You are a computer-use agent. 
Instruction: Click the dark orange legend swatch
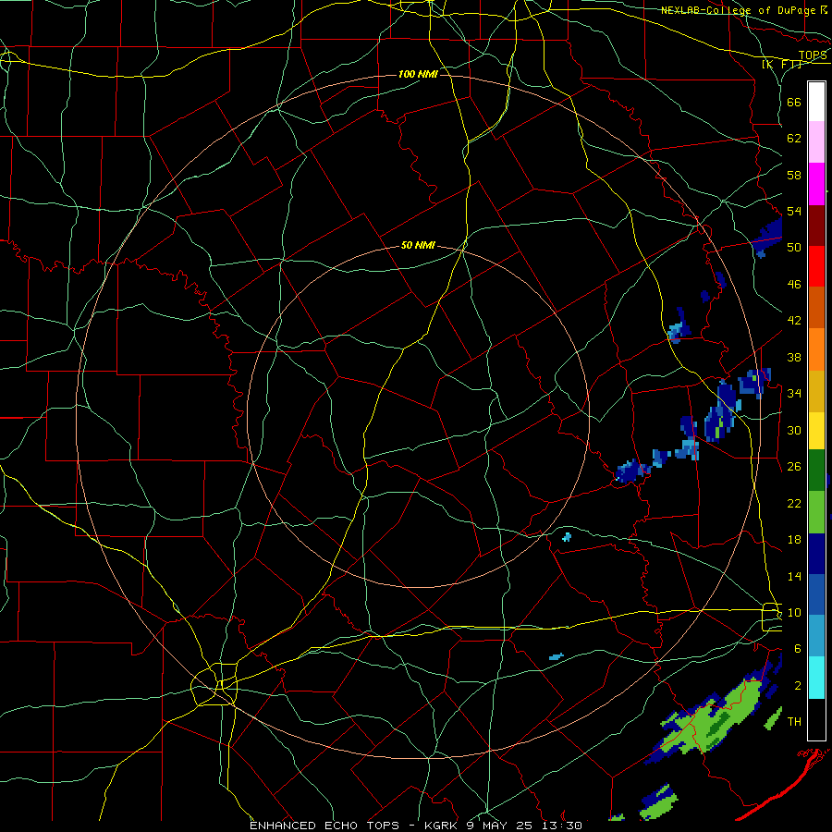point(816,307)
